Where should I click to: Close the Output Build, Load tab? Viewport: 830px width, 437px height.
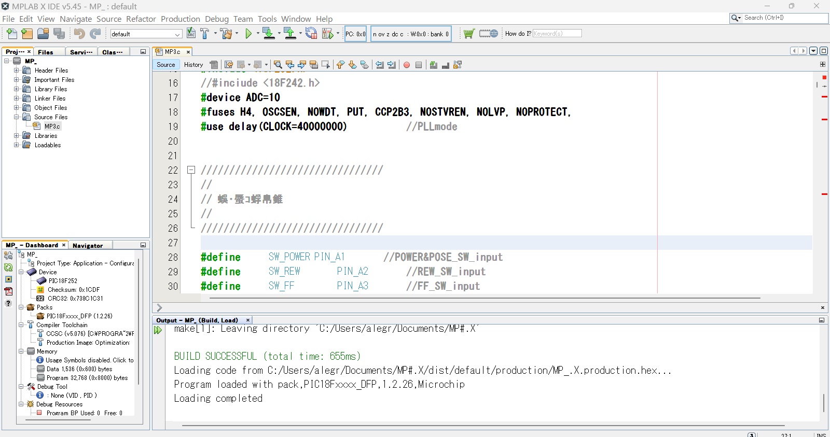248,320
